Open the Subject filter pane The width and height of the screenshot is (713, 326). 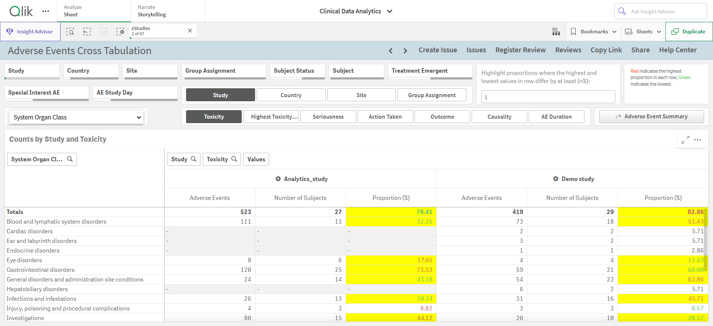356,71
